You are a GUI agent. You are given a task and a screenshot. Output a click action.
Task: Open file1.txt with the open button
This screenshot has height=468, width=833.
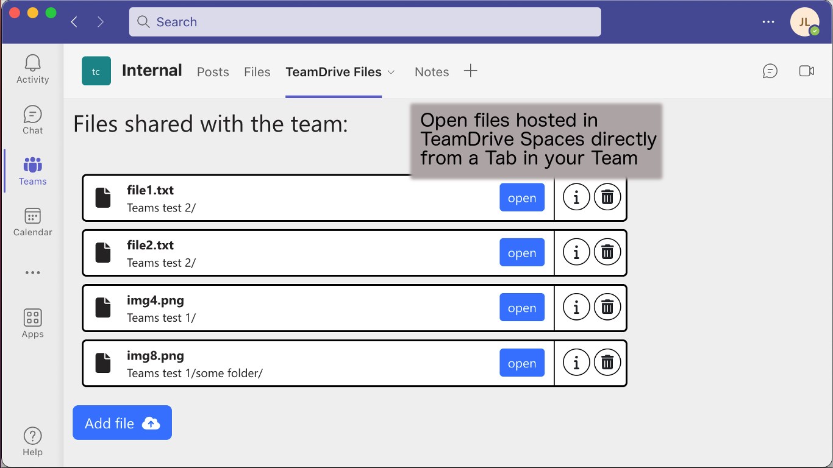point(522,197)
